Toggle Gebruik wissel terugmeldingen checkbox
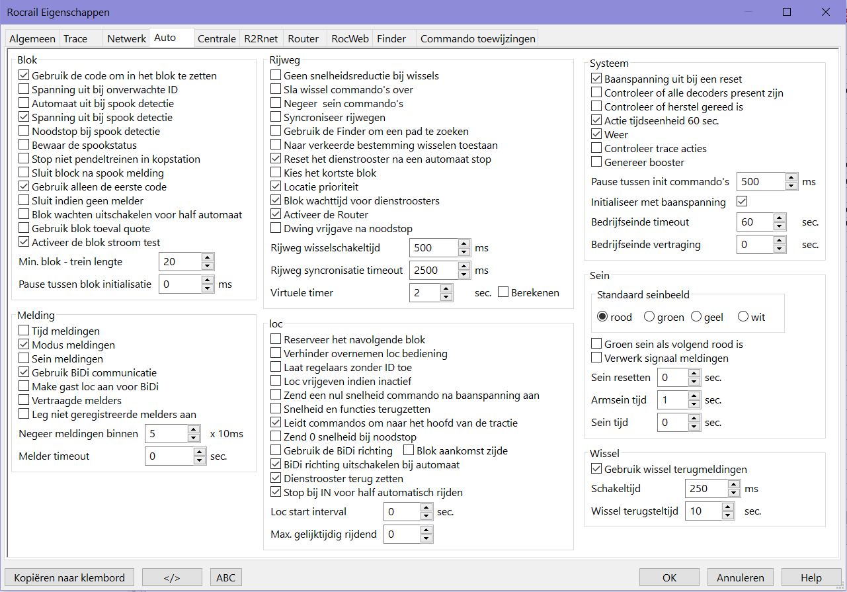847x592 pixels. click(x=596, y=470)
